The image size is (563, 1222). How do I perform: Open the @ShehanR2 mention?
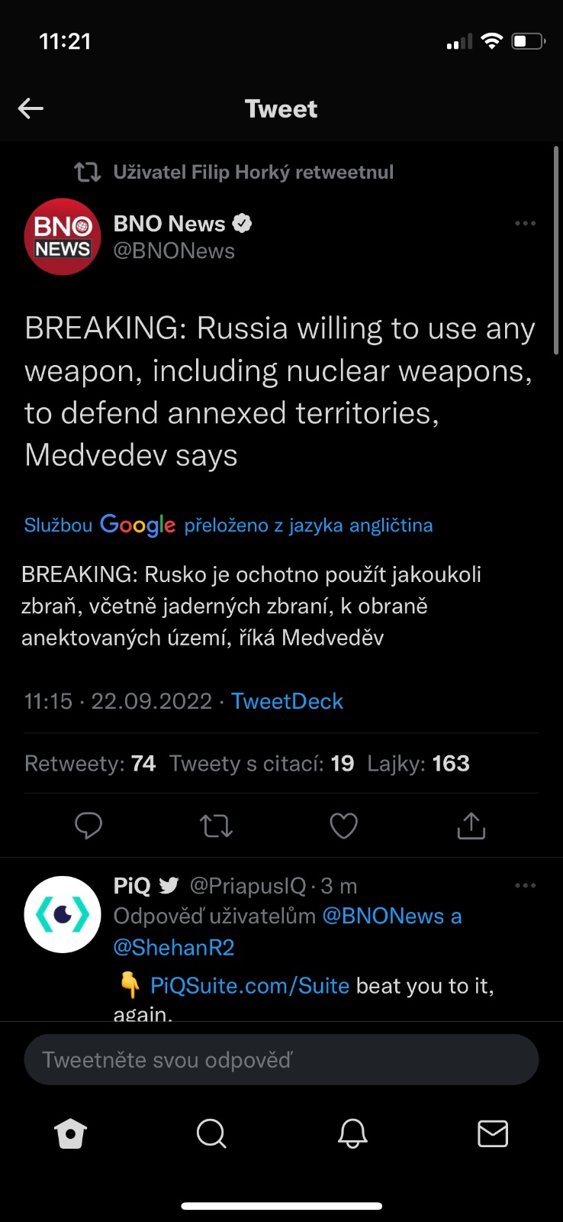174,948
